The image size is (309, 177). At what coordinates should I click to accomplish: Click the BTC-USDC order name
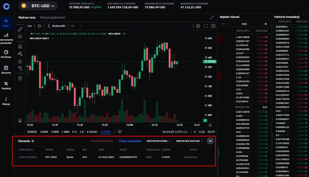click(51, 157)
